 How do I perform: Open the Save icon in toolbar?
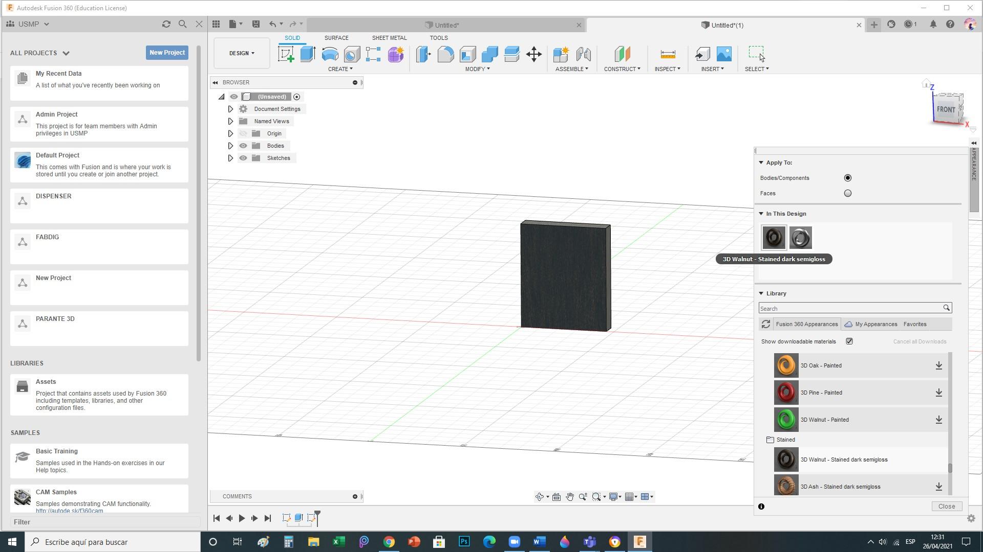coord(256,24)
